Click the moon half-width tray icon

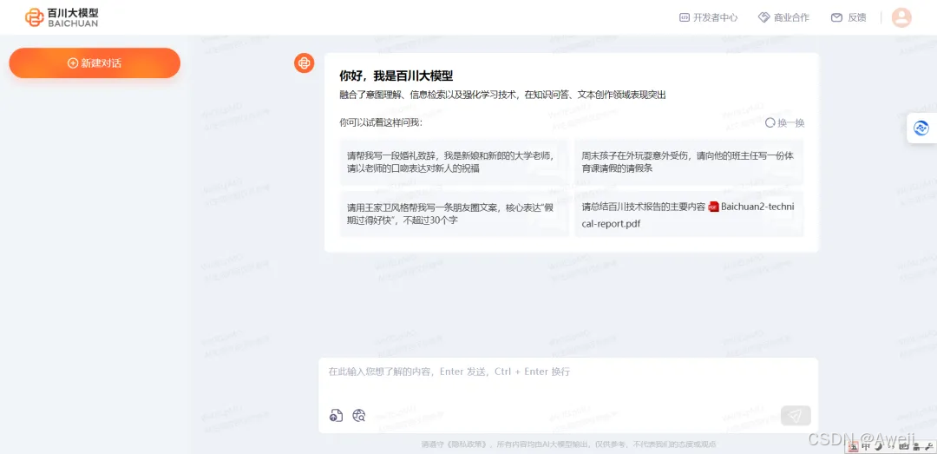pyautogui.click(x=879, y=446)
